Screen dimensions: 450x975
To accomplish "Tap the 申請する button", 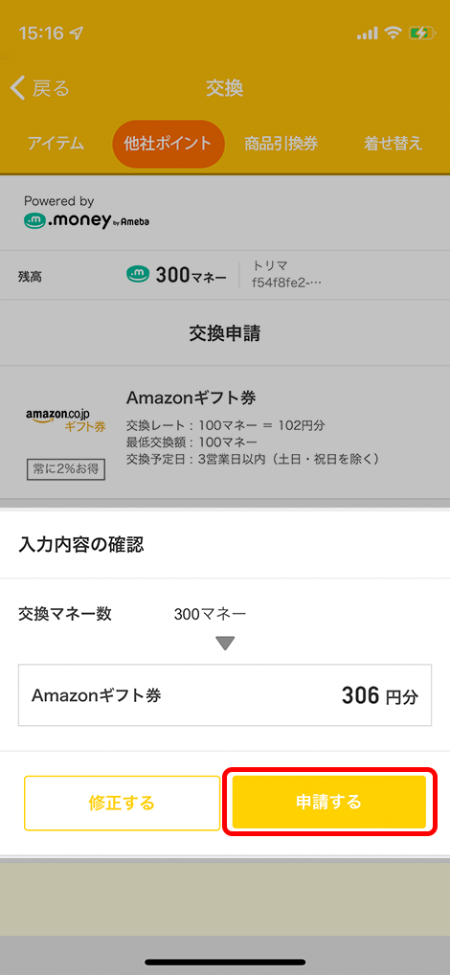I will point(328,803).
